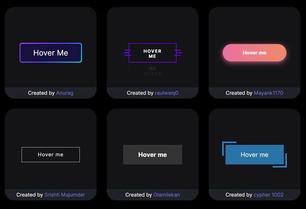Open Mayank1170's creator profile link
The width and height of the screenshot is (306, 209).
[268, 93]
